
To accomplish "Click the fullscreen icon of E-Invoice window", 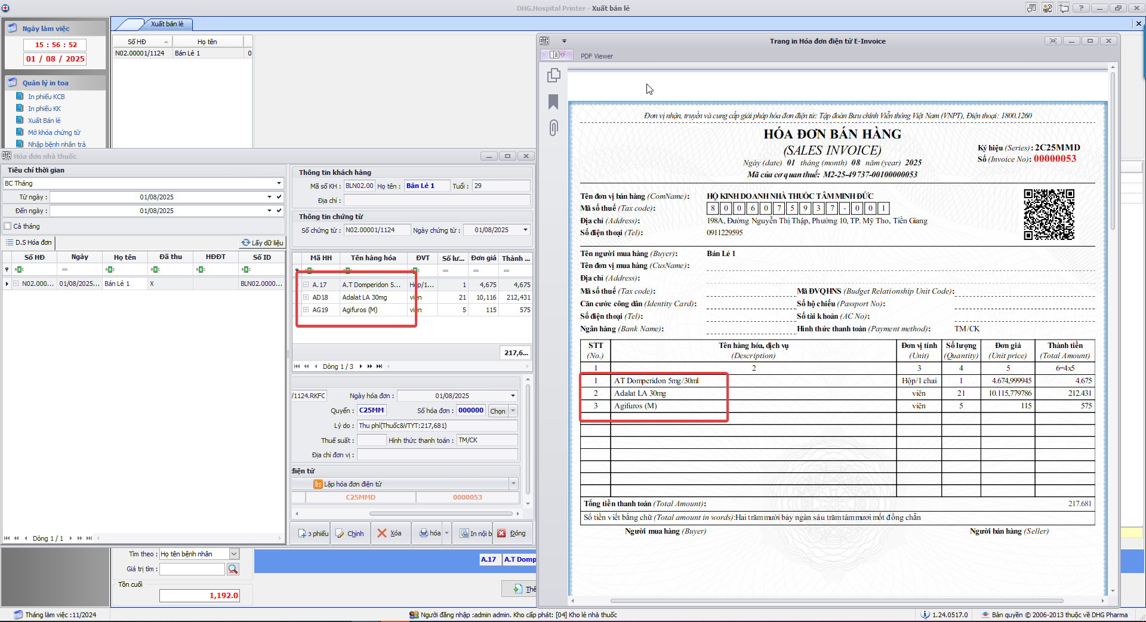I will [1053, 41].
